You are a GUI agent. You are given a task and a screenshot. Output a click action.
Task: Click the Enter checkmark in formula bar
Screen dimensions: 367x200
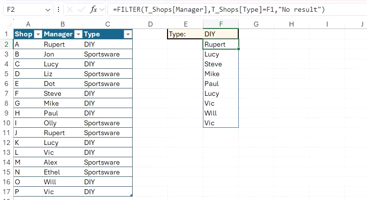coord(81,10)
